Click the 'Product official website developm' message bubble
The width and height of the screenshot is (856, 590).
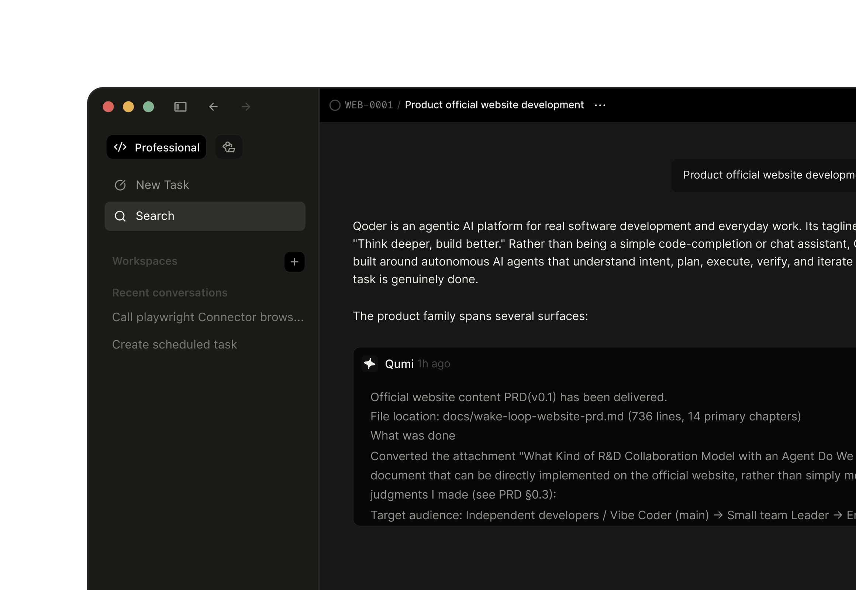click(763, 175)
